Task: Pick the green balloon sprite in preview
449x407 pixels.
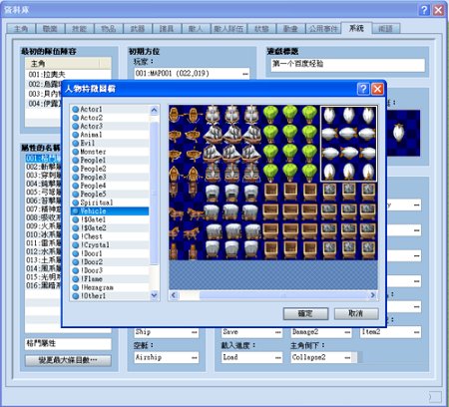Action: (290, 144)
